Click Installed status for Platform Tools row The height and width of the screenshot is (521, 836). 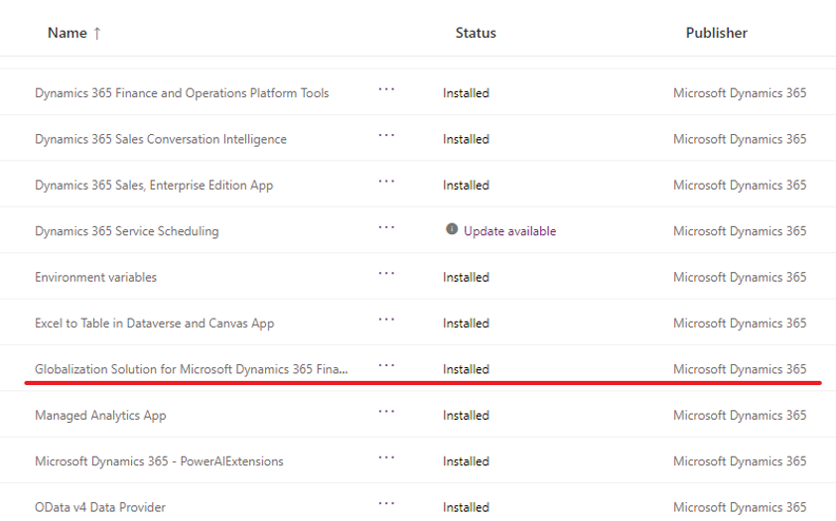pyautogui.click(x=466, y=93)
